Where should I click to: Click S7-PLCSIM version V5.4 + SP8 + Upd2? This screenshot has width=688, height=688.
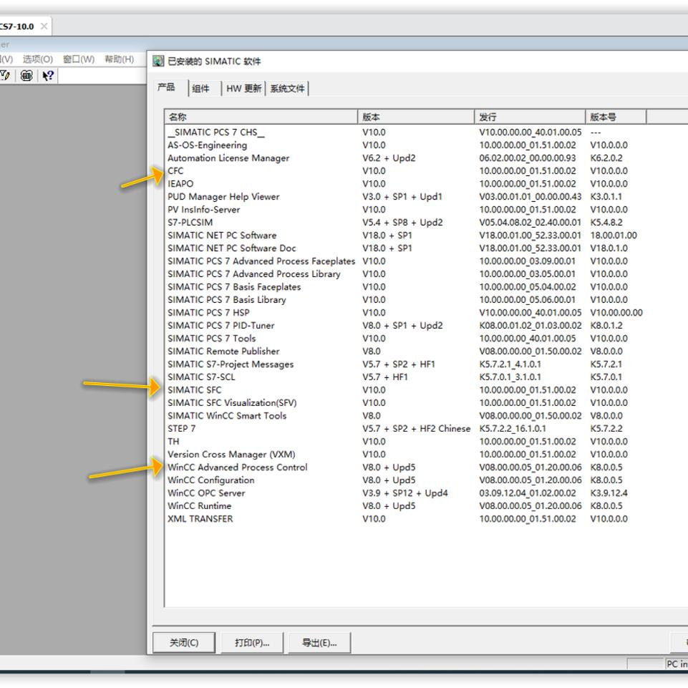point(402,223)
